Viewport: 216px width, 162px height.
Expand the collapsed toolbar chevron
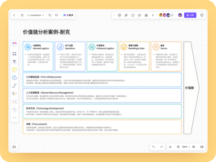click(114, 15)
